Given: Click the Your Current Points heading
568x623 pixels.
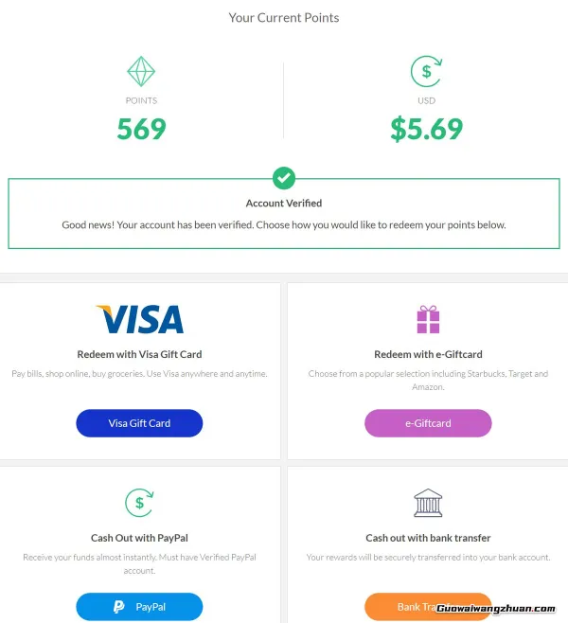Looking at the screenshot, I should click(283, 17).
